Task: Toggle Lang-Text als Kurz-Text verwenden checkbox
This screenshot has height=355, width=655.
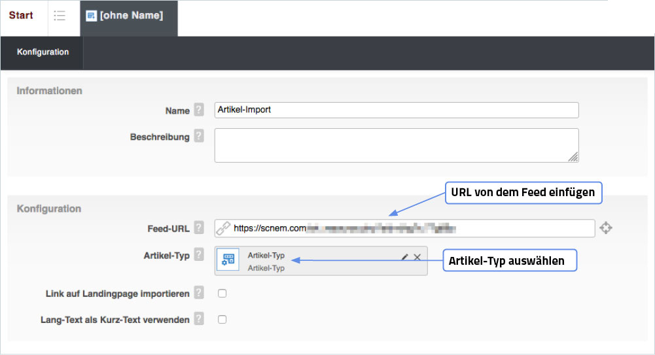Action: click(222, 320)
